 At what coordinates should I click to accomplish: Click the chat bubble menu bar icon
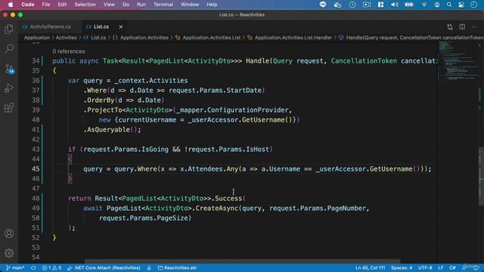click(x=323, y=5)
